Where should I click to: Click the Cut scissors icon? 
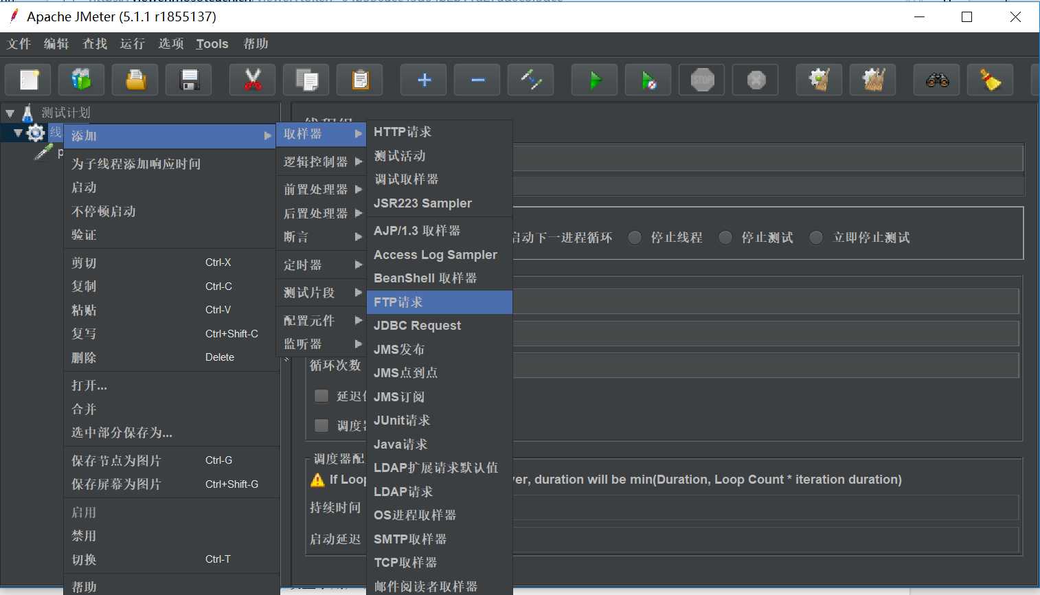[253, 80]
